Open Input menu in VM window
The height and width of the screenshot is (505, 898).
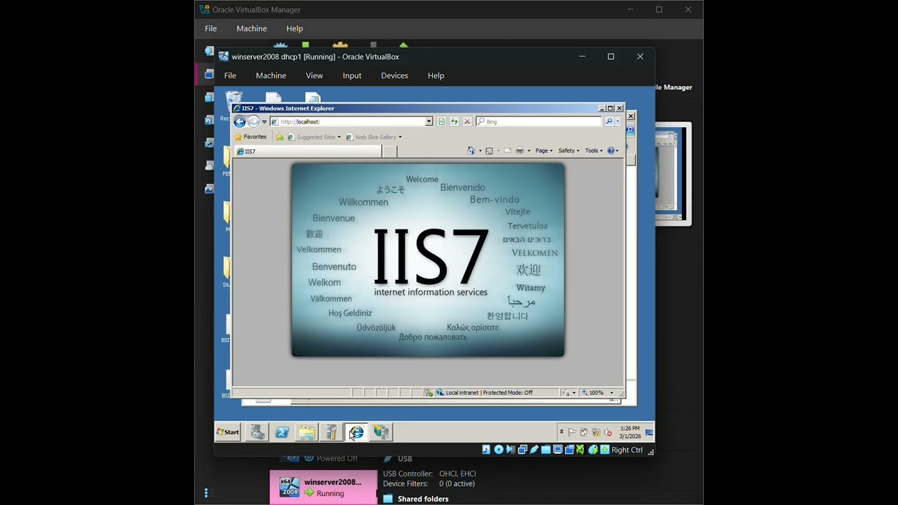(x=352, y=76)
